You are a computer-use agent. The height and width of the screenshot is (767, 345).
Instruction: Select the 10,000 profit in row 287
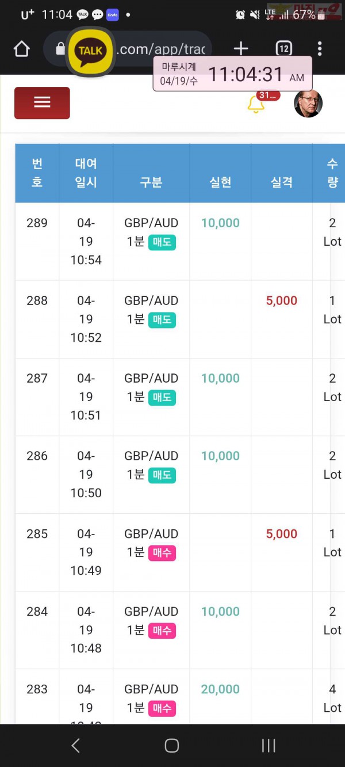pyautogui.click(x=220, y=378)
